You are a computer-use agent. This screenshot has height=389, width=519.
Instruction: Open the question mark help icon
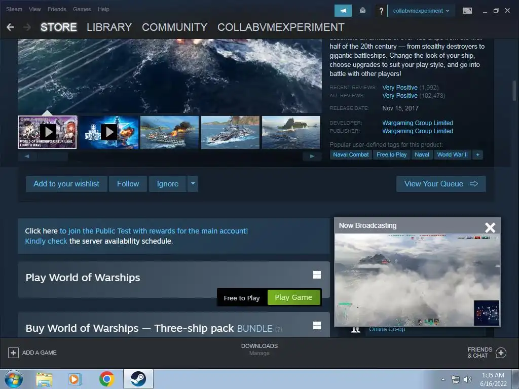(x=381, y=11)
